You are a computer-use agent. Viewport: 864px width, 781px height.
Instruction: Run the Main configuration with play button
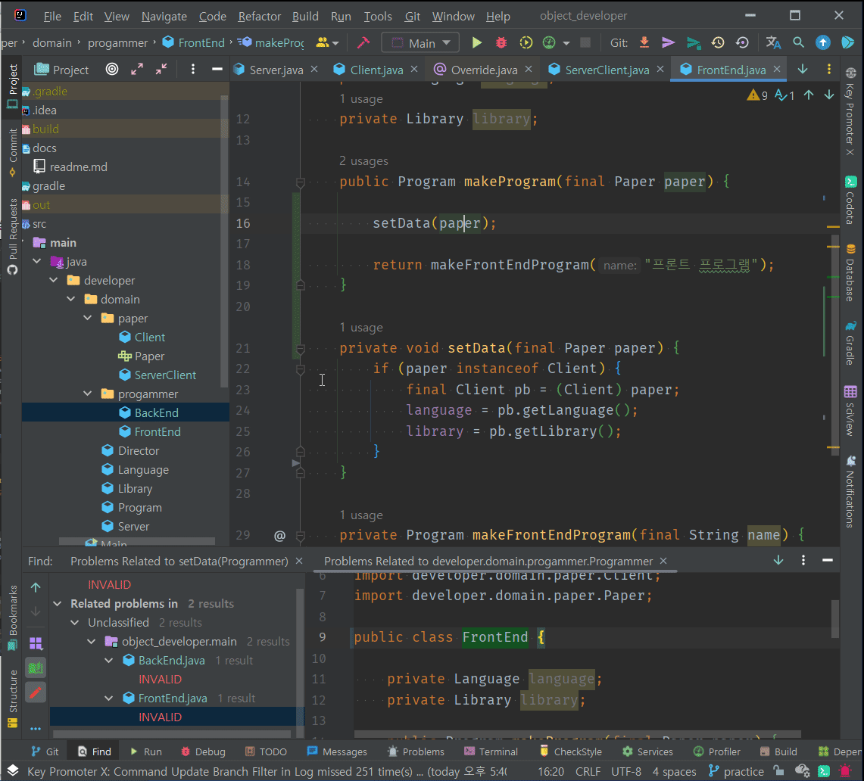coord(476,42)
